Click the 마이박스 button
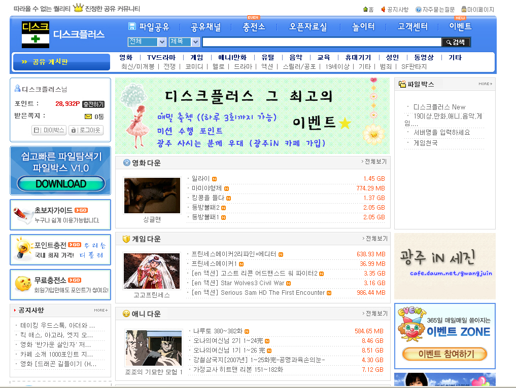 click(x=49, y=130)
